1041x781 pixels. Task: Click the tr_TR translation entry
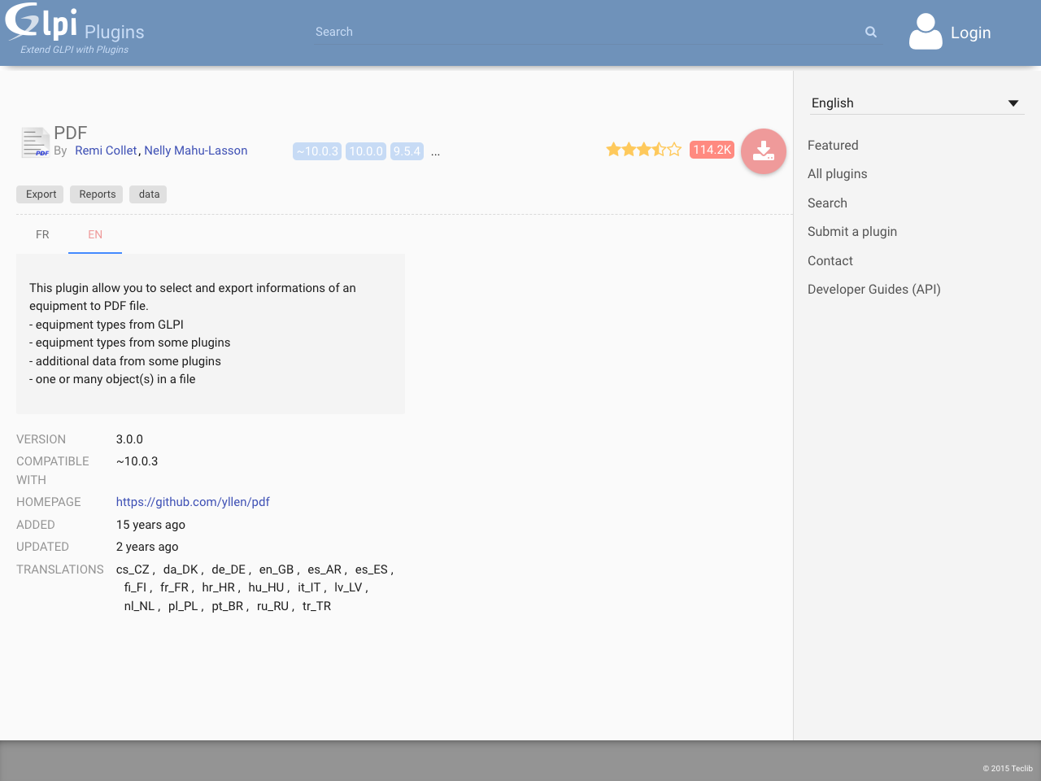pos(316,606)
